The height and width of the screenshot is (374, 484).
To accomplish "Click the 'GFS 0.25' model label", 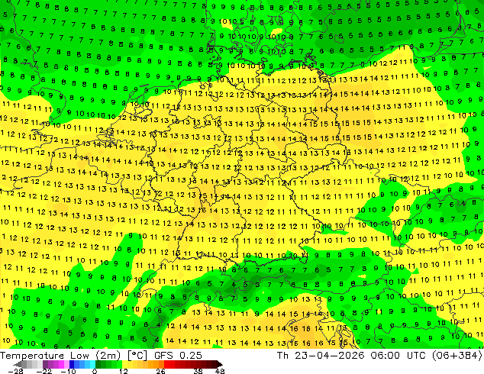I will (x=178, y=356).
